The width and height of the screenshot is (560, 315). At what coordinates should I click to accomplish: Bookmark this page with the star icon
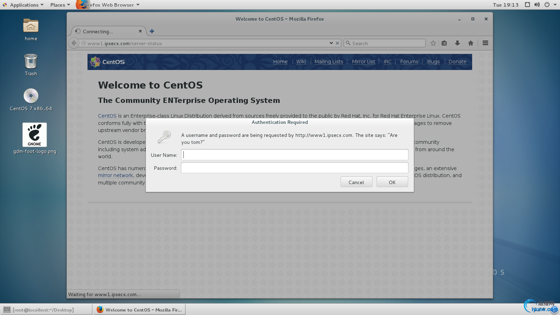tap(433, 43)
